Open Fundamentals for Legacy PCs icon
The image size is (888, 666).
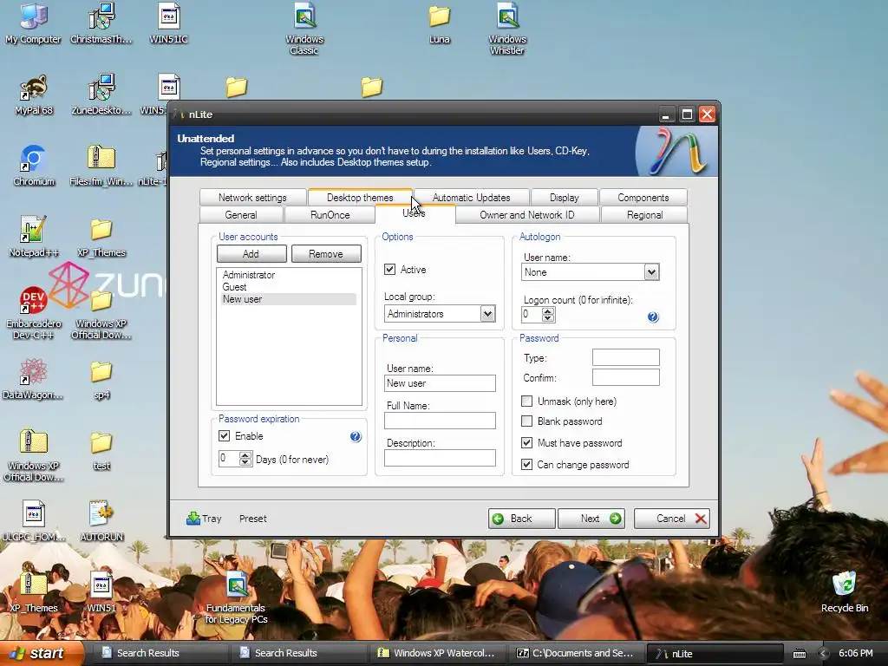(236, 597)
